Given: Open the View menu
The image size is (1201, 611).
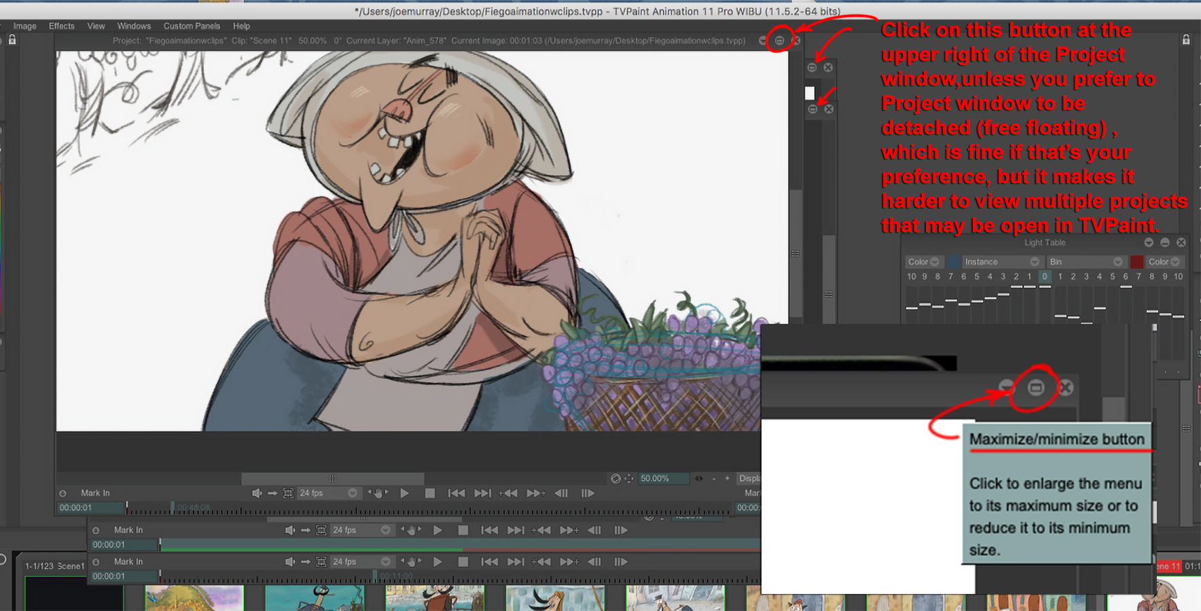Looking at the screenshot, I should click(x=96, y=26).
